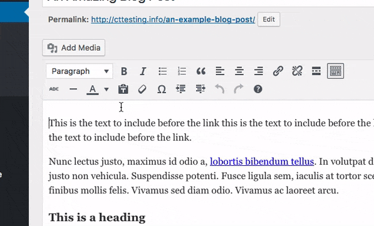Open the an-example-blog-post permalink URL
Screen dimensions: 374x226
[173, 19]
